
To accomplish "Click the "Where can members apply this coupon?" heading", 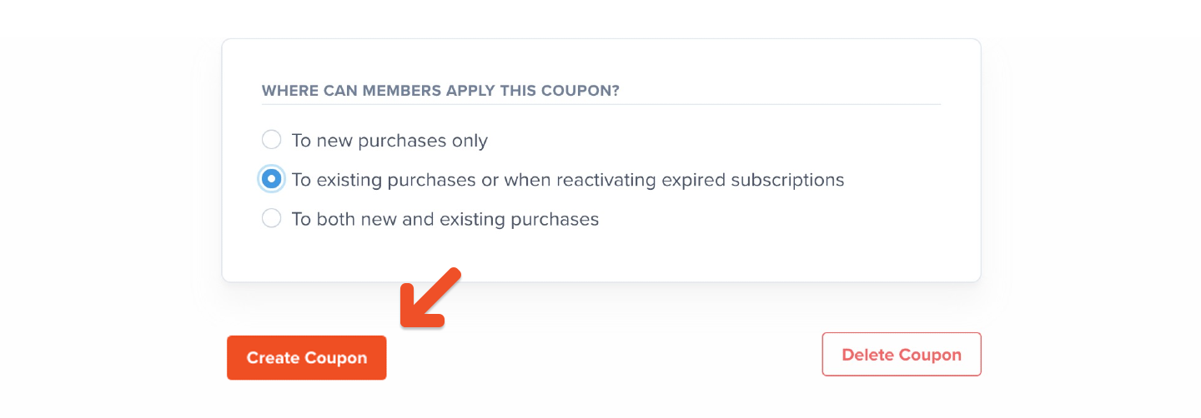I will (440, 90).
